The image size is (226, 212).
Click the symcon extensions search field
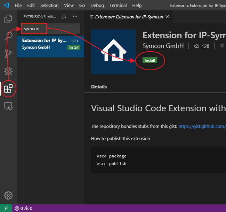51,28
